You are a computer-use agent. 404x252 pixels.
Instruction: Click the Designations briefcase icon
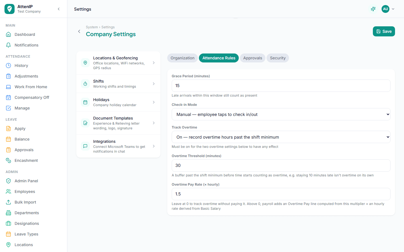coord(8,223)
